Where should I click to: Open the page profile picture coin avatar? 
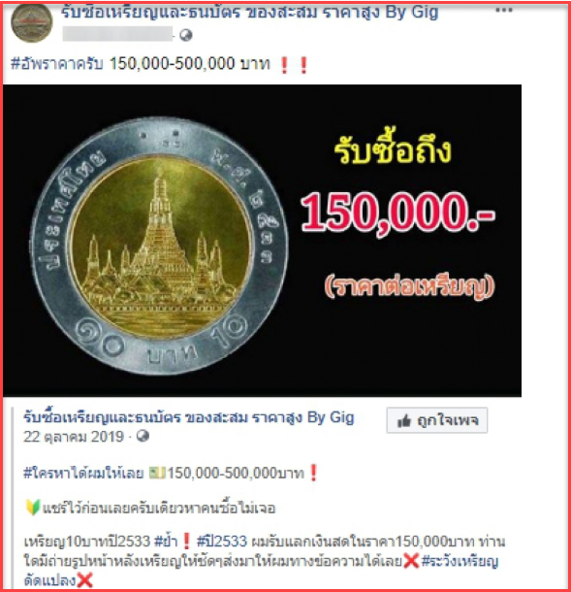32,22
